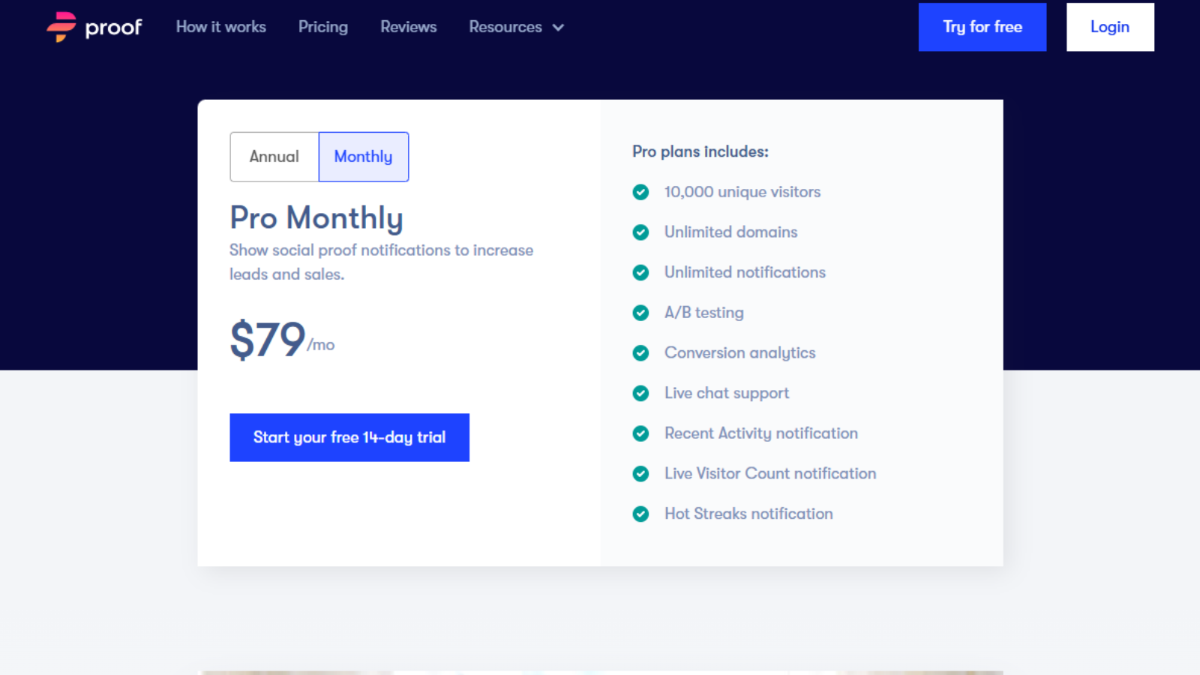Click the '10,000 unique visitors' text
This screenshot has width=1200, height=675.
742,192
